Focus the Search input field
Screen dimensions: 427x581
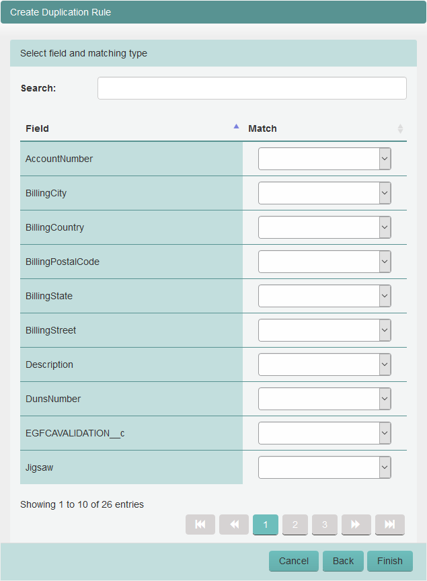pyautogui.click(x=252, y=88)
